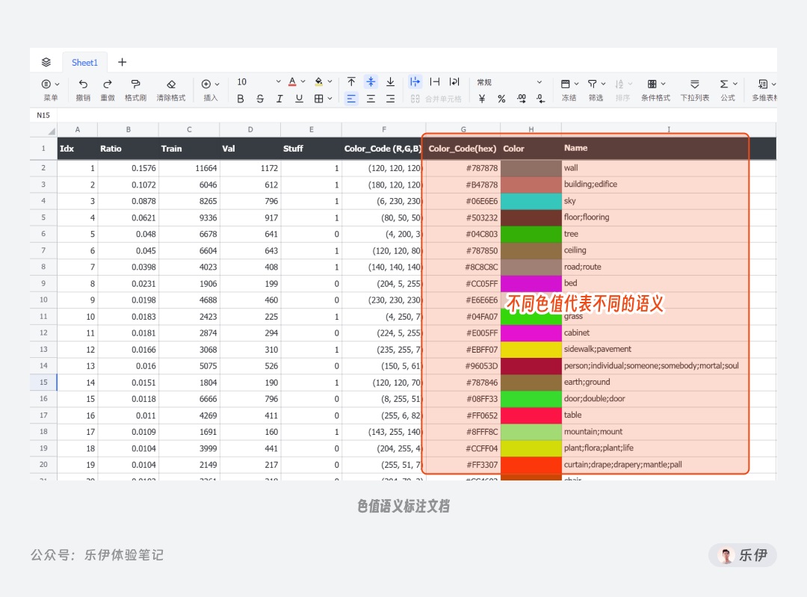Open the font size dropdown
Image resolution: width=807 pixels, height=597 pixels.
coord(258,81)
